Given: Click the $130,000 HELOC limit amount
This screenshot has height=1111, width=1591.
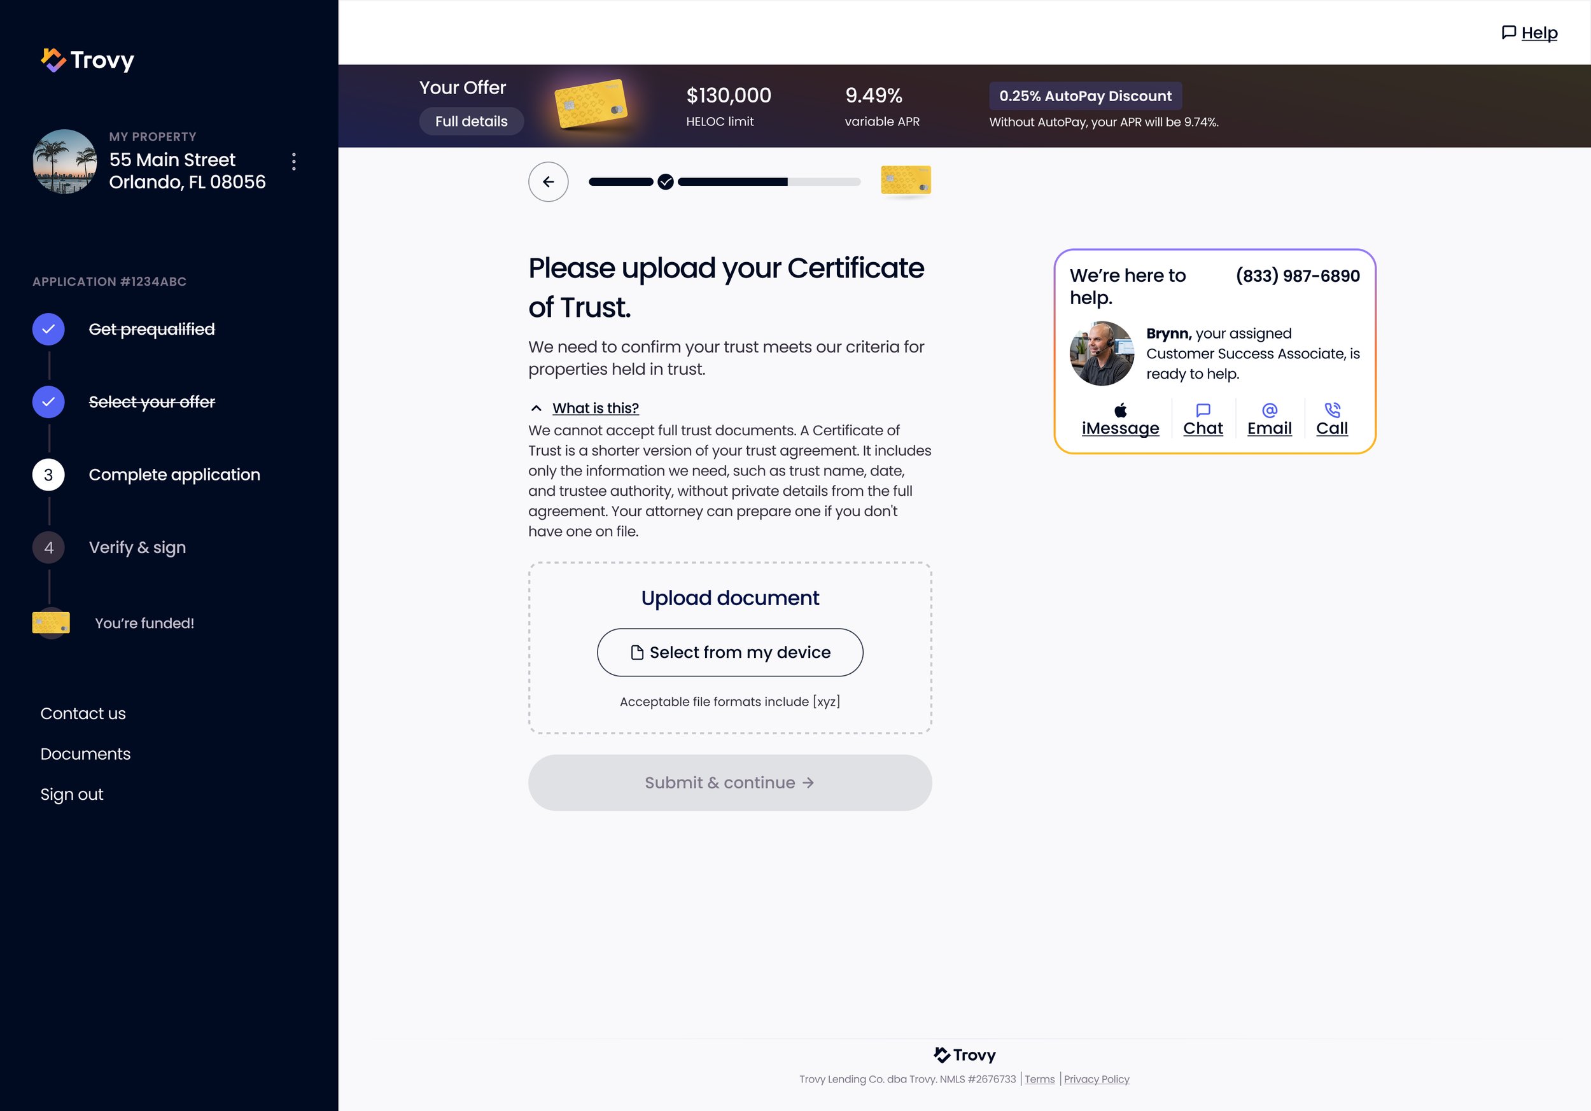Looking at the screenshot, I should coord(728,95).
